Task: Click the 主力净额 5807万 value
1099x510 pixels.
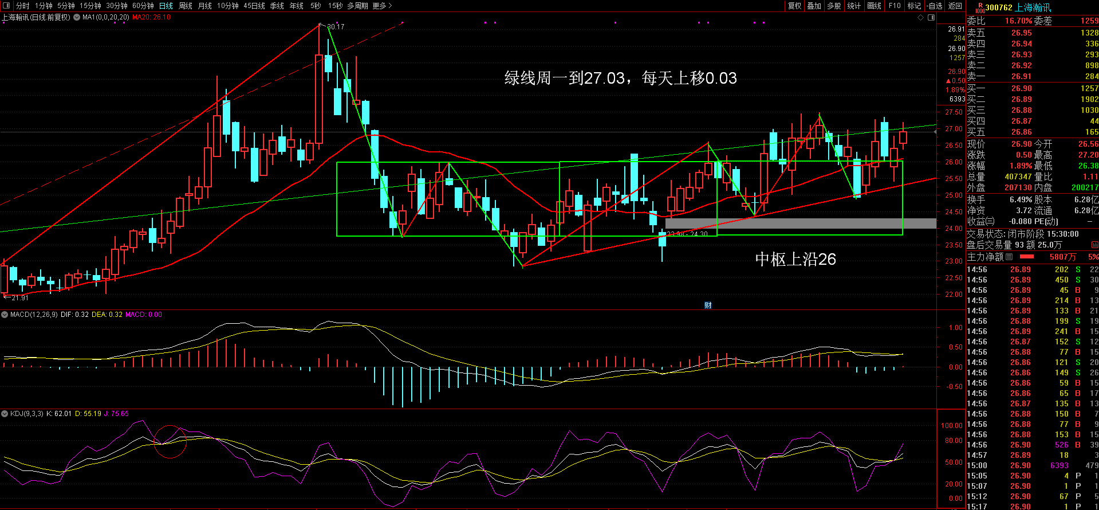Action: click(x=1063, y=257)
